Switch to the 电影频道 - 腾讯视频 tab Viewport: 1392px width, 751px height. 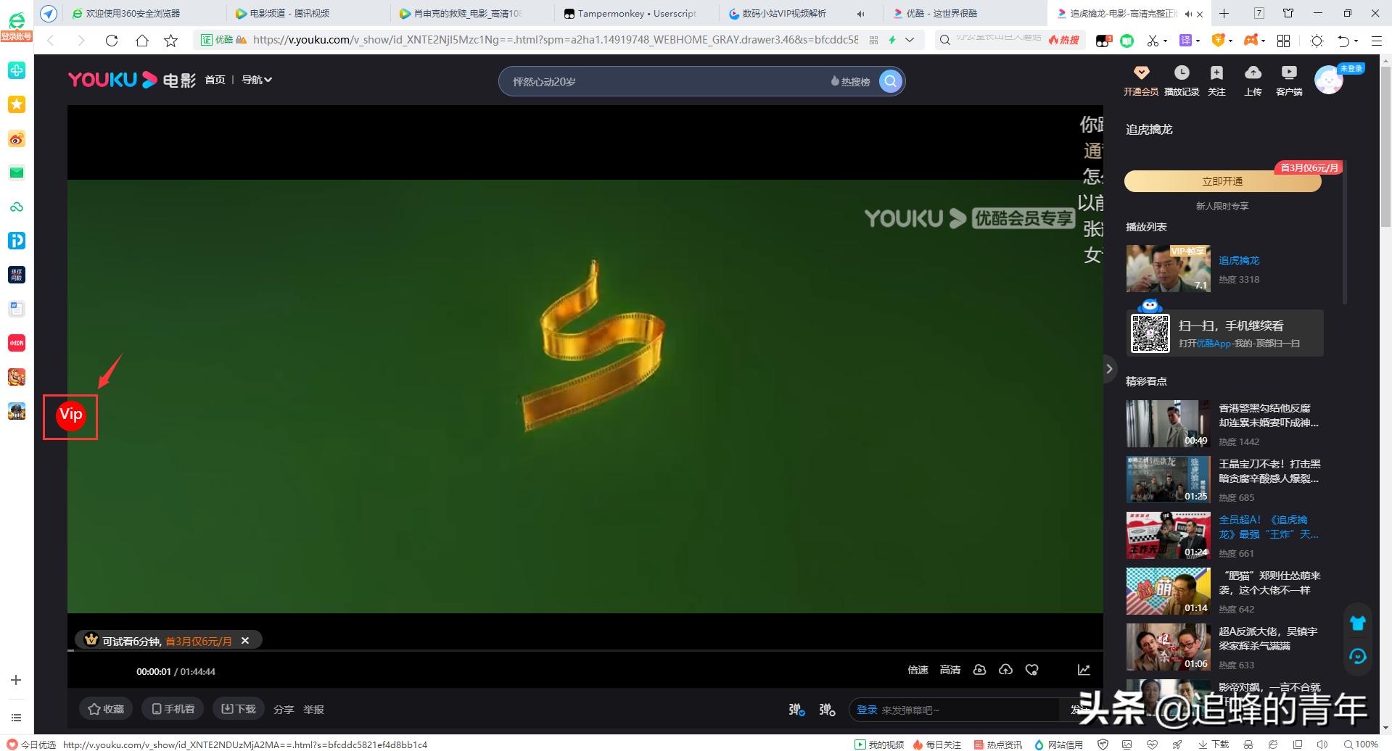pos(309,14)
